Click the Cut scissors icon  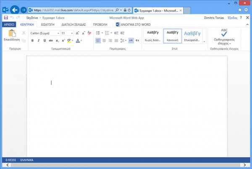(24, 33)
